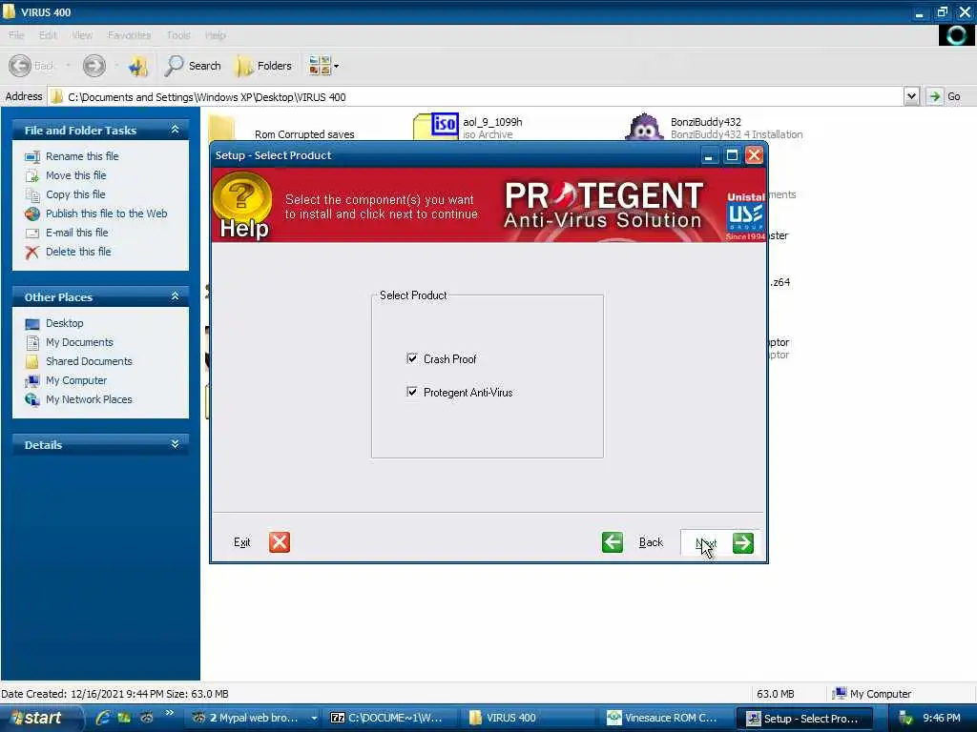Click the system tray shield icon
The height and width of the screenshot is (732, 977).
pos(904,719)
